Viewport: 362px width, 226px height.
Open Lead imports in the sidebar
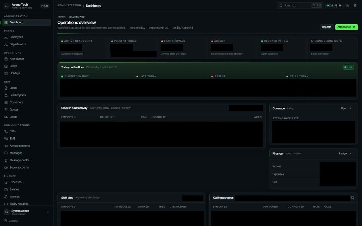point(27,95)
